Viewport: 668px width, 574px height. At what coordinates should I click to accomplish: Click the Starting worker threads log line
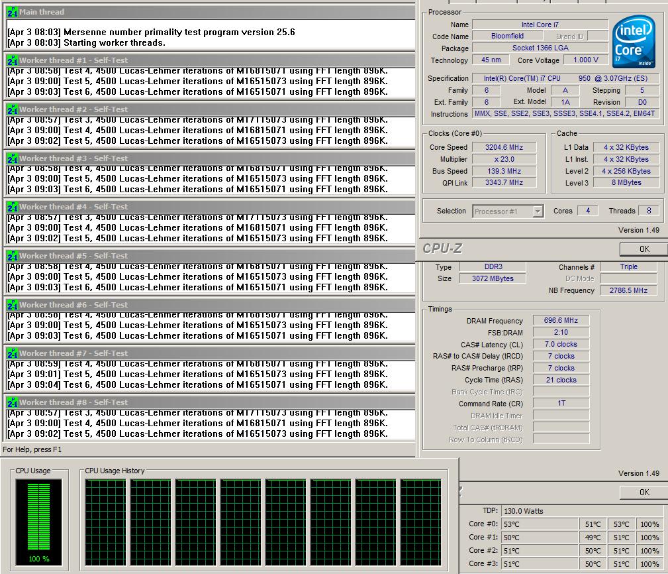(87, 43)
